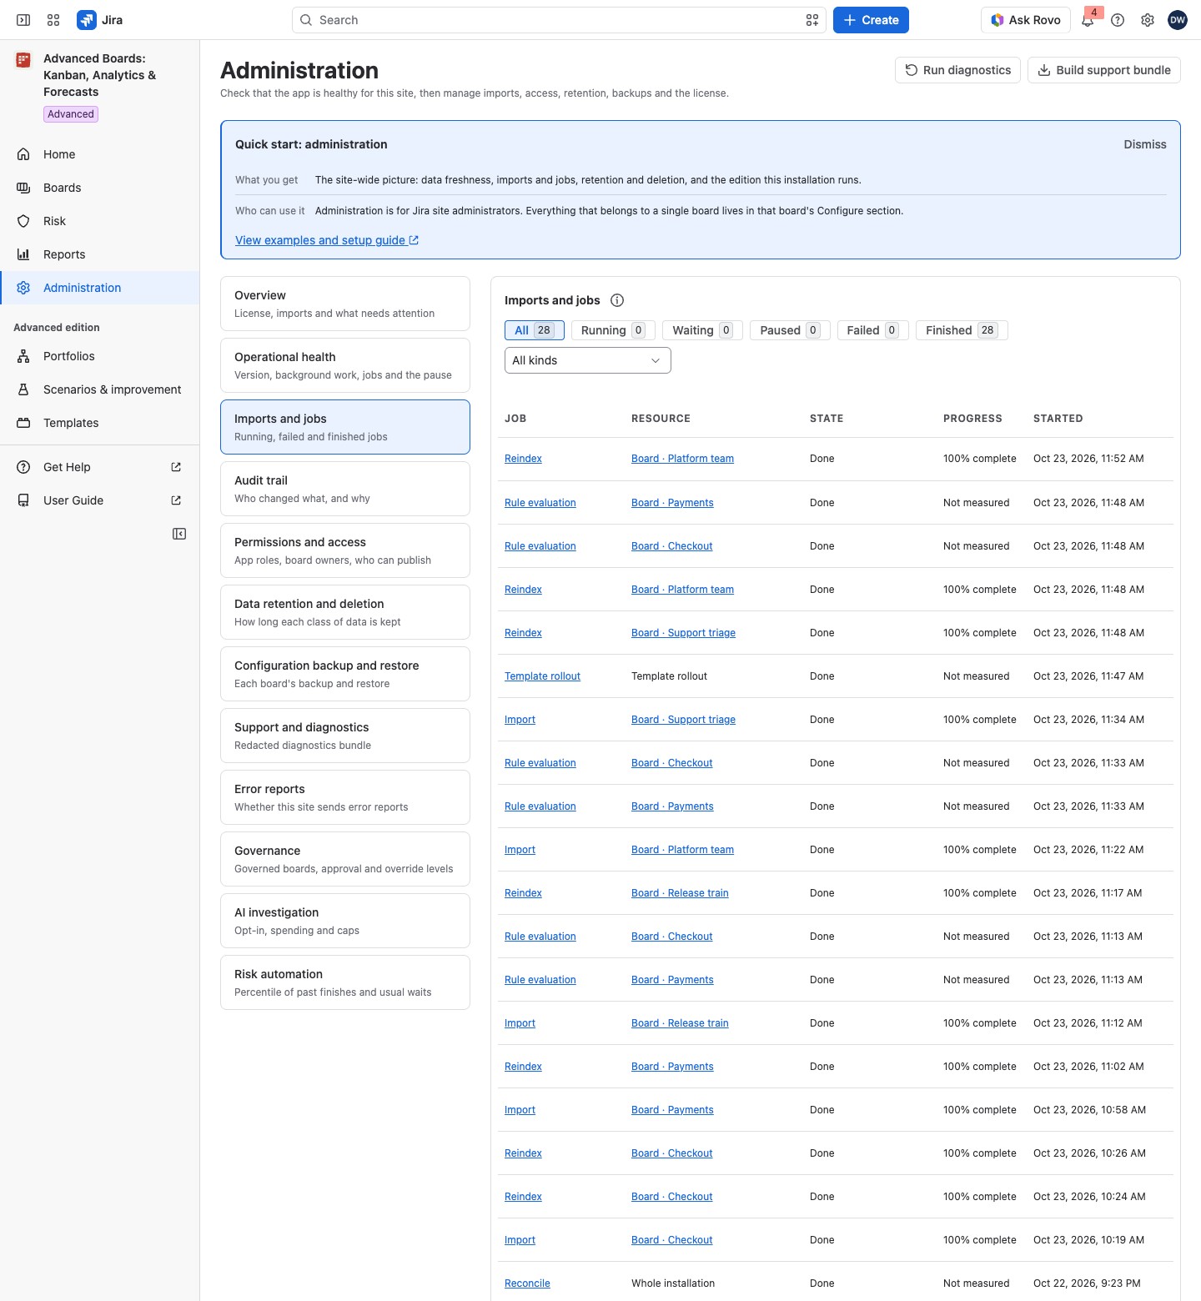The width and height of the screenshot is (1201, 1301).
Task: Select the All 28 filter
Action: tap(535, 330)
